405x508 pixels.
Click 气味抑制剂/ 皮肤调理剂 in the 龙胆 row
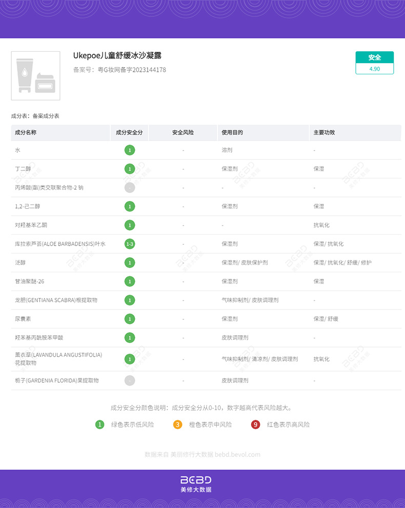(x=250, y=300)
